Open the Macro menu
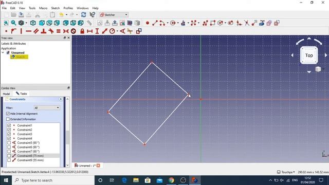 tap(43, 8)
